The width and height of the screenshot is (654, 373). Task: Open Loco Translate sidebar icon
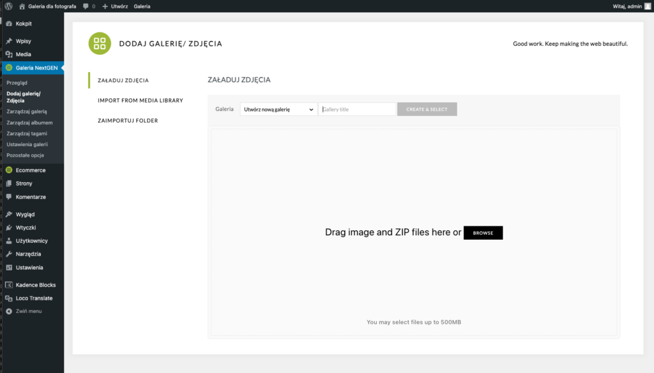[x=9, y=298]
